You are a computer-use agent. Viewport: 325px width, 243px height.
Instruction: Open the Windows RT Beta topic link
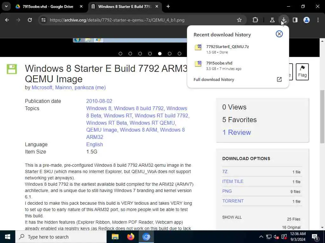point(107,123)
